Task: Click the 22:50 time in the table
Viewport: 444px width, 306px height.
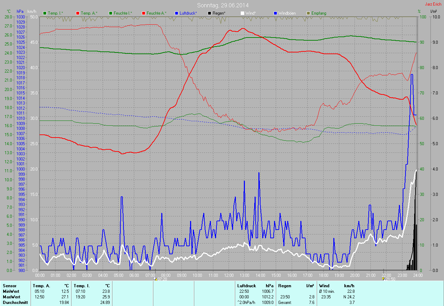Action: point(244,291)
